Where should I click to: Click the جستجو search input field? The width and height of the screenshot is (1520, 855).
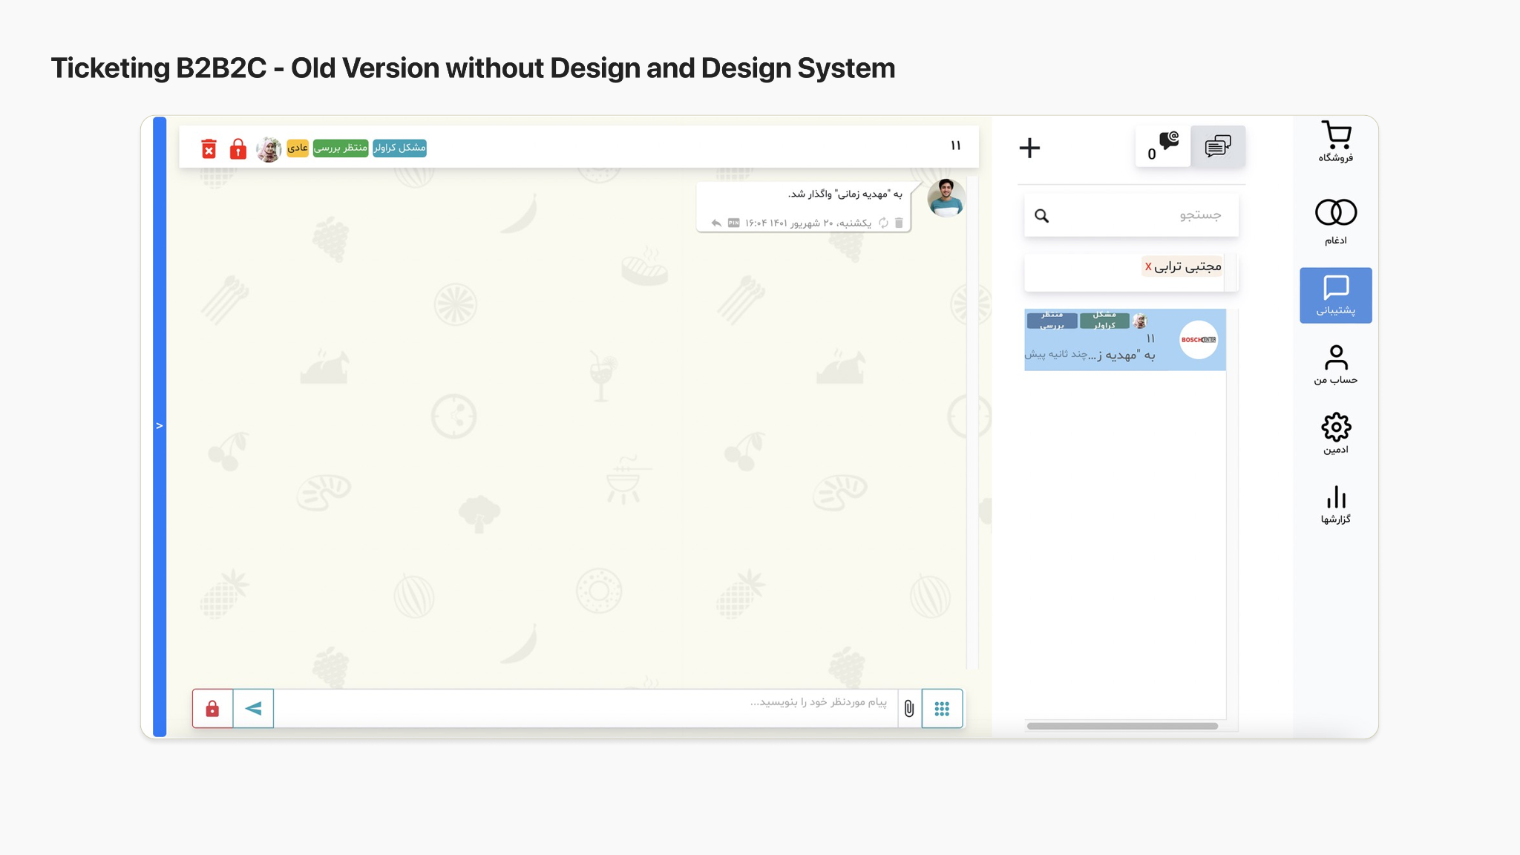point(1131,215)
